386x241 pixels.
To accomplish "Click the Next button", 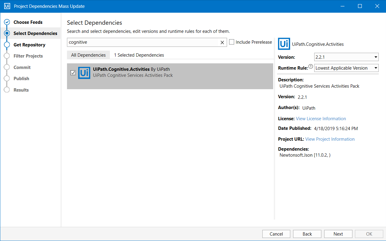I will (338, 234).
